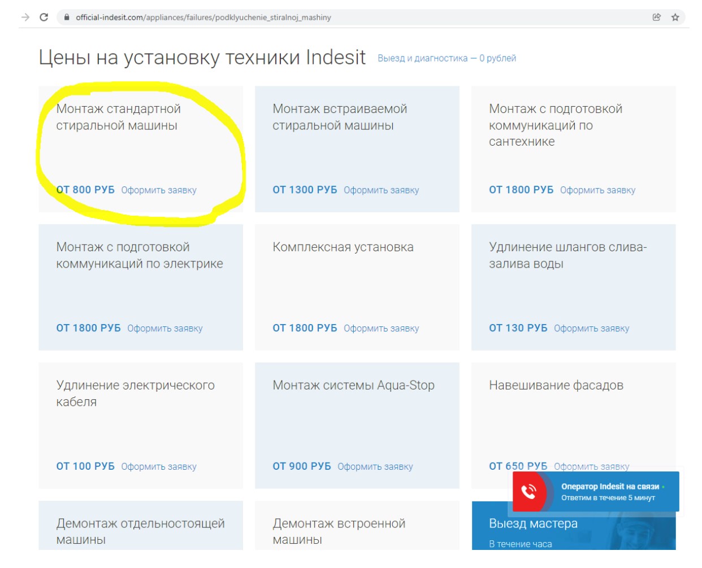Click 'Оформить заявку' for plumbing preparation install
This screenshot has width=702, height=568.
point(597,190)
